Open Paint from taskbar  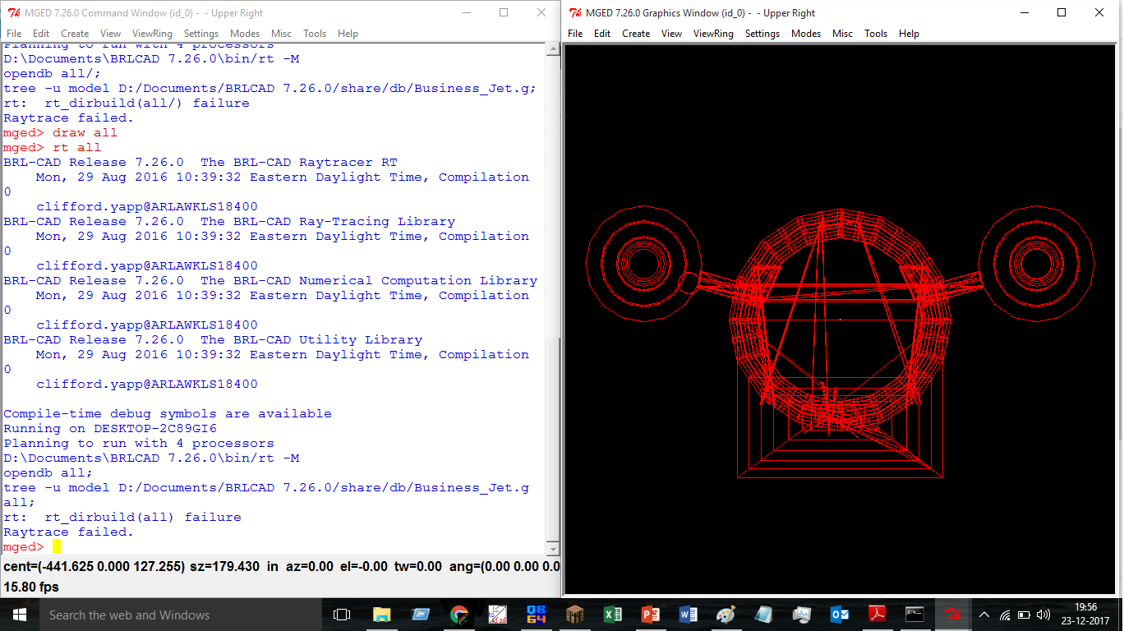pyautogui.click(x=726, y=615)
